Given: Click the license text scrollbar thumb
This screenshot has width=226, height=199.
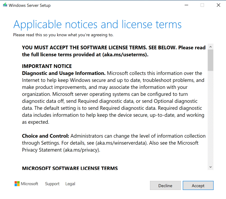Looking at the screenshot, I should 210,60.
